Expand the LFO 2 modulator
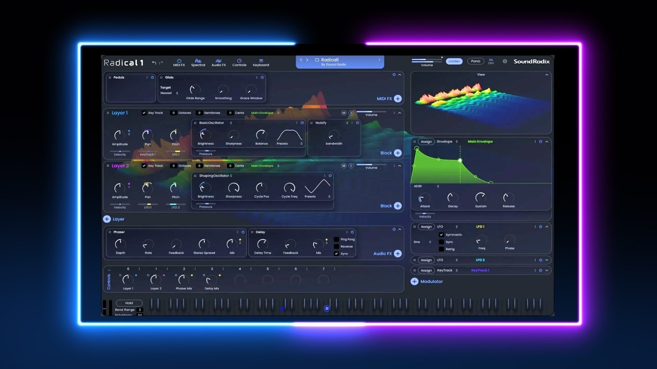 coord(547,260)
